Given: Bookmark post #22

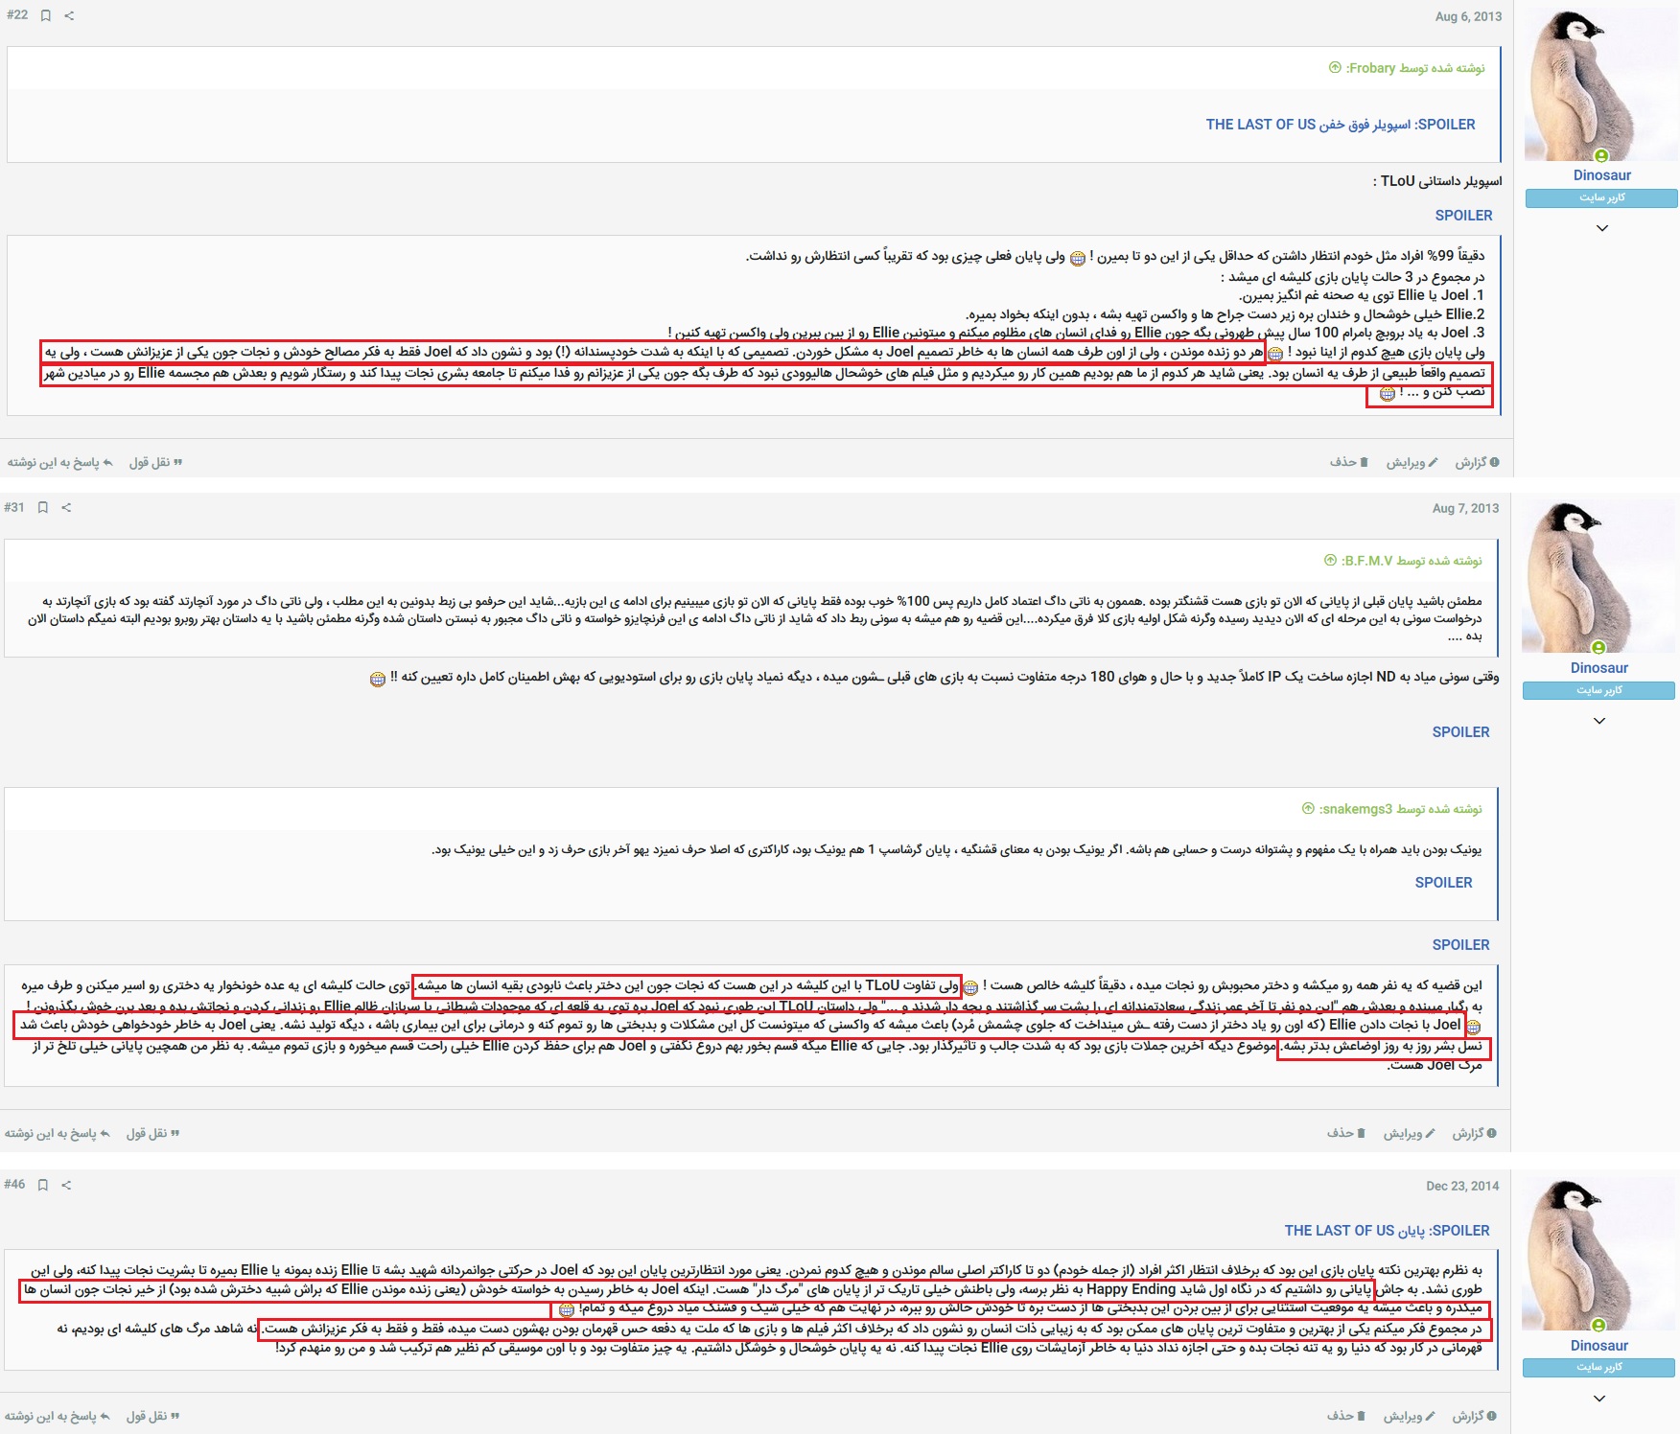Looking at the screenshot, I should [x=45, y=15].
